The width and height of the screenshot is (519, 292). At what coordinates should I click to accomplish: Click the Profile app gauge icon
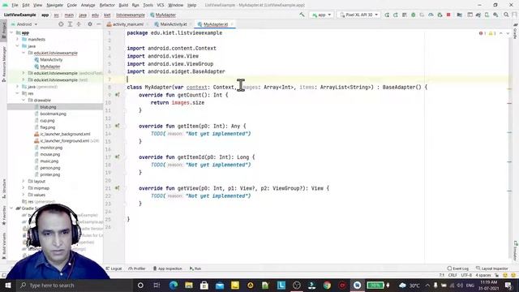click(431, 15)
